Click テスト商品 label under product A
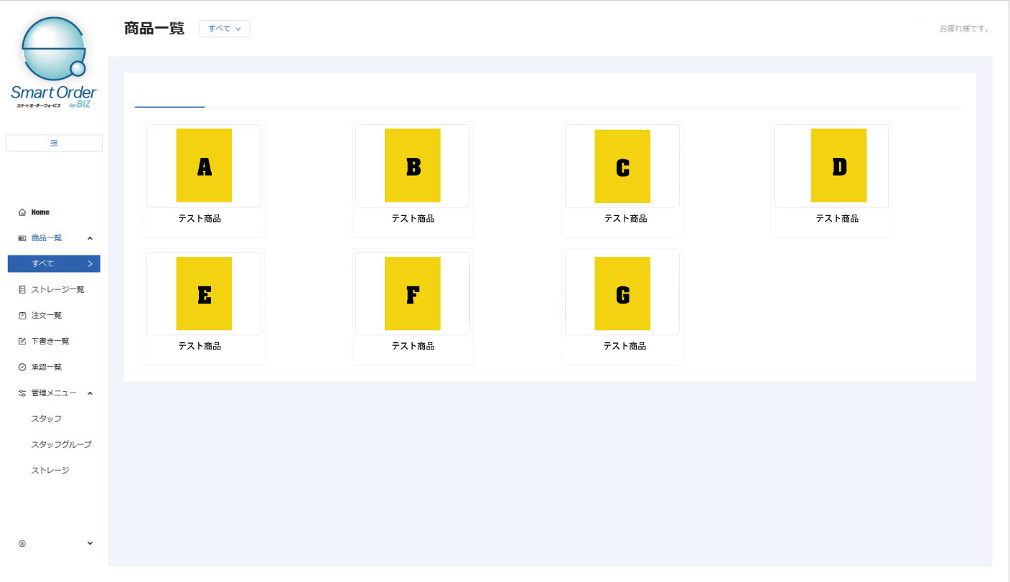The image size is (1010, 582). point(200,219)
